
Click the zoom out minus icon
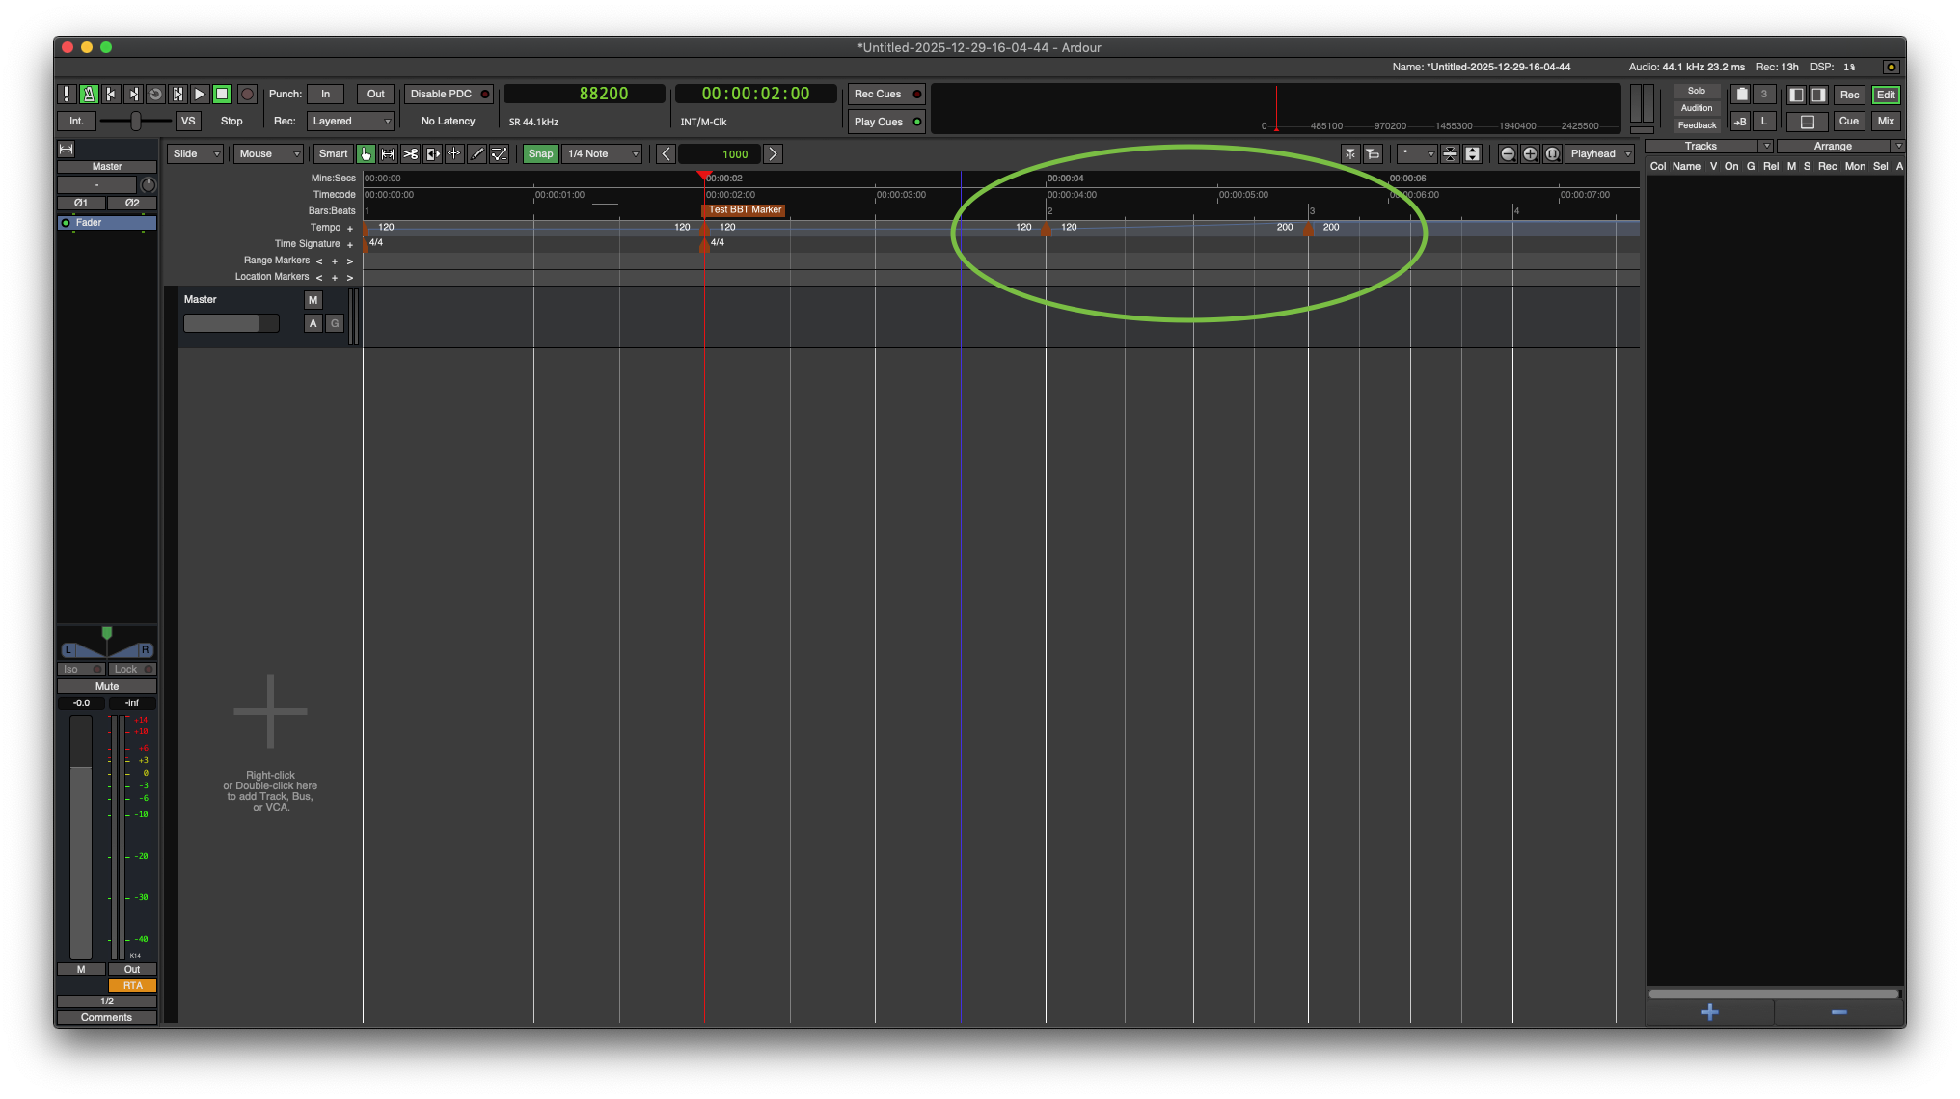1508,153
